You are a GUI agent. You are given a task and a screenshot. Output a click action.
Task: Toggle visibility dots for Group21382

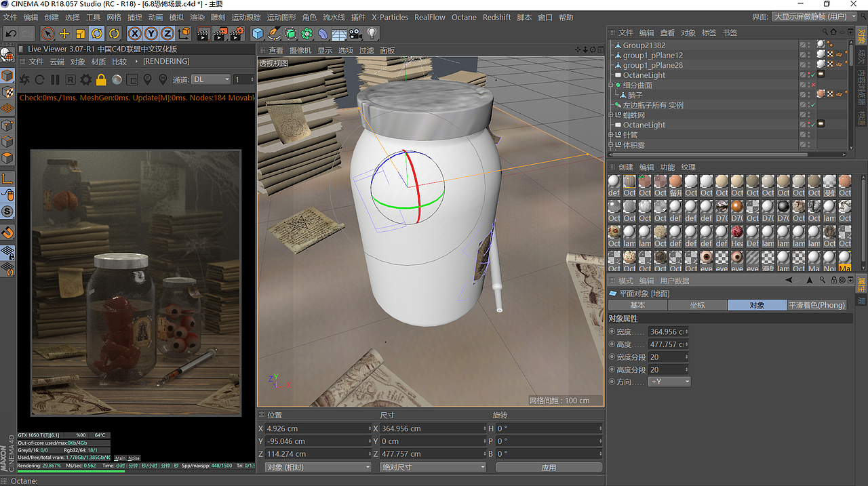pyautogui.click(x=810, y=45)
